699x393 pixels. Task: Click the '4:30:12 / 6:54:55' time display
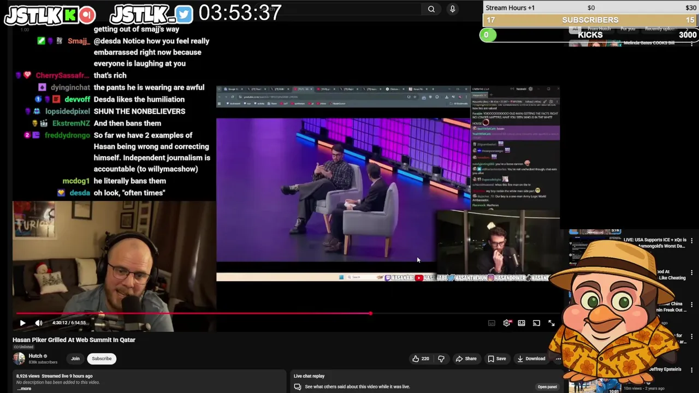coord(69,323)
